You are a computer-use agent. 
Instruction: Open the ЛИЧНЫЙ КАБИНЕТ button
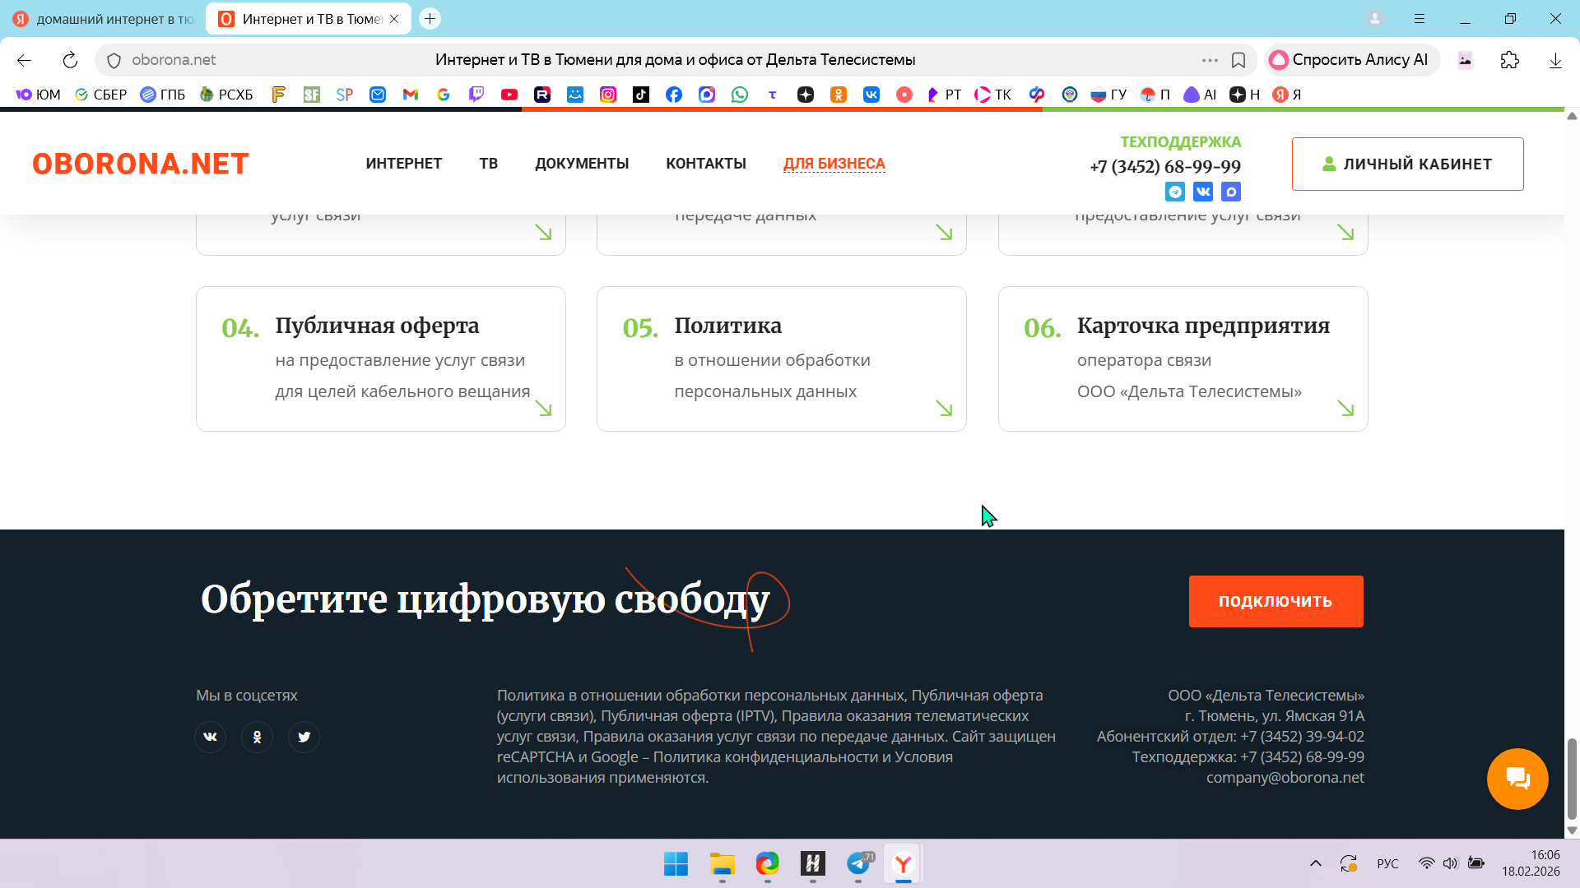[1407, 164]
